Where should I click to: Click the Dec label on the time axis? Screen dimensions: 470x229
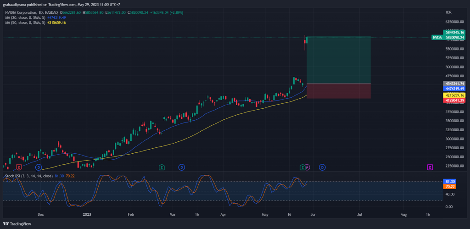pyautogui.click(x=41, y=215)
